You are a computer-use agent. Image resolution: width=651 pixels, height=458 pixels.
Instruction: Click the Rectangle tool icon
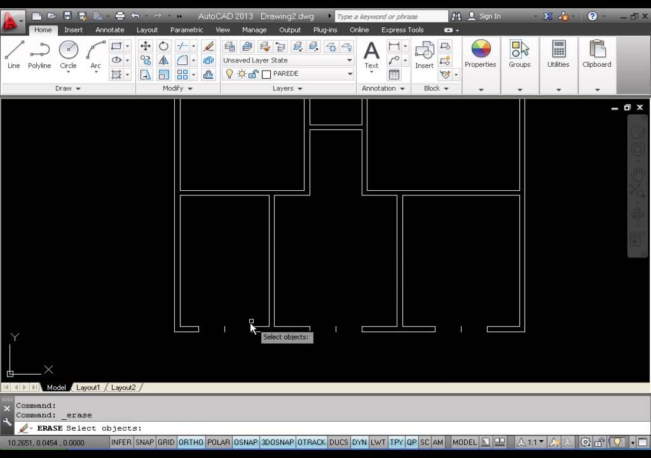tap(117, 46)
